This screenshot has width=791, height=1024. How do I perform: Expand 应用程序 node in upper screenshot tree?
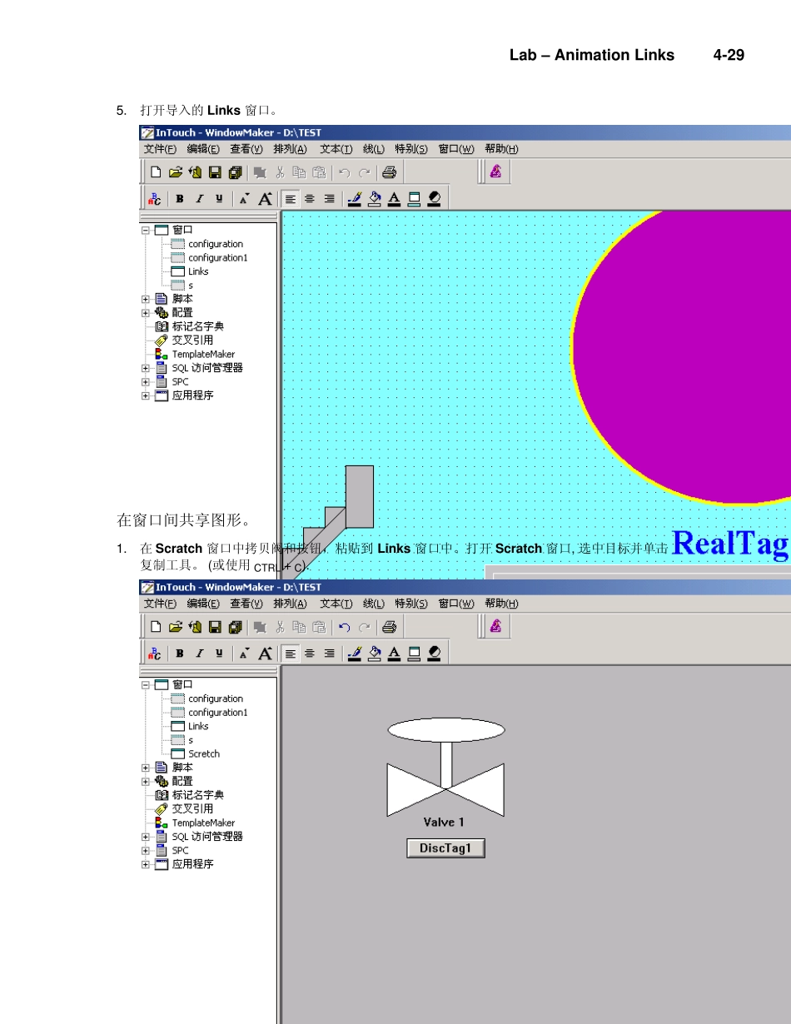click(146, 395)
